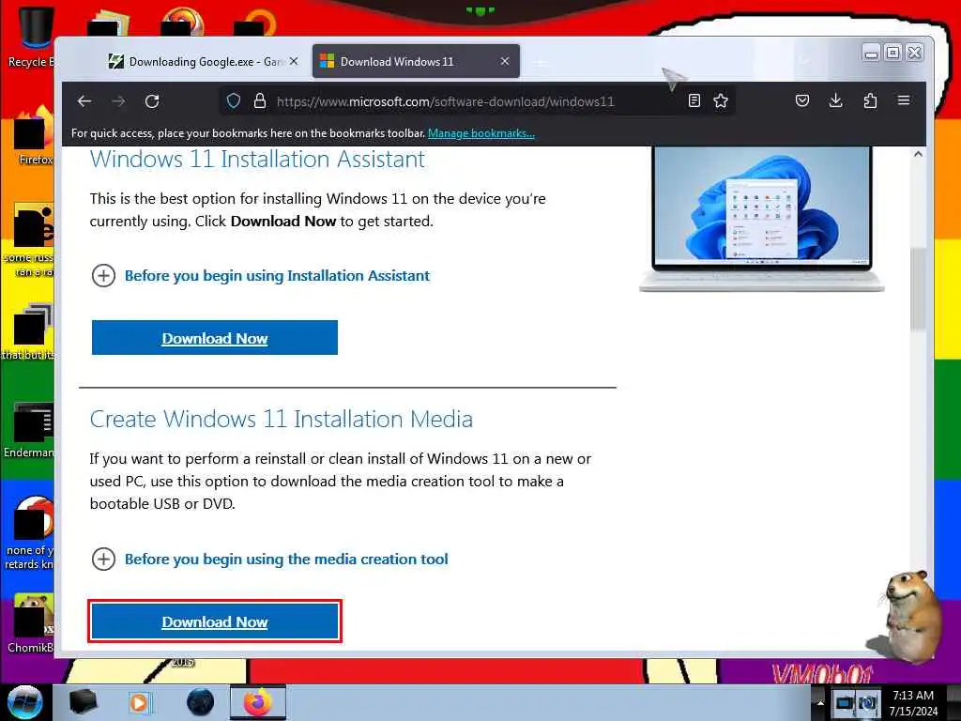Viewport: 961px width, 721px height.
Task: Select Firefox in the taskbar
Action: coord(257,702)
